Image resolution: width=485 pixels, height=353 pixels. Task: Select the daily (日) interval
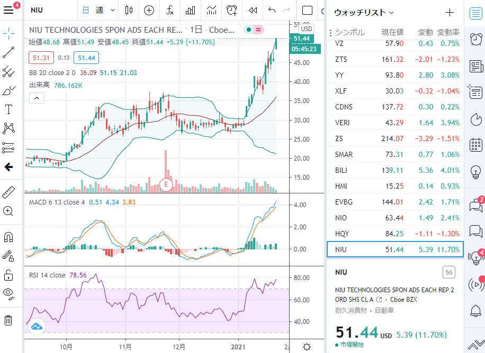(x=86, y=11)
